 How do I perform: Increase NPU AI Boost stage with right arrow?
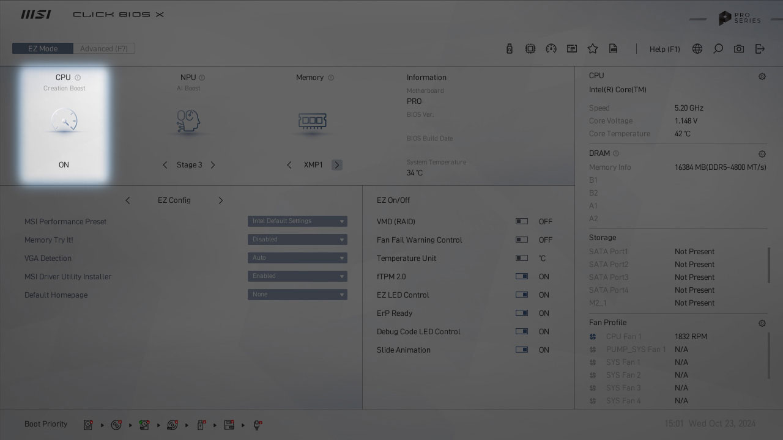pyautogui.click(x=213, y=165)
